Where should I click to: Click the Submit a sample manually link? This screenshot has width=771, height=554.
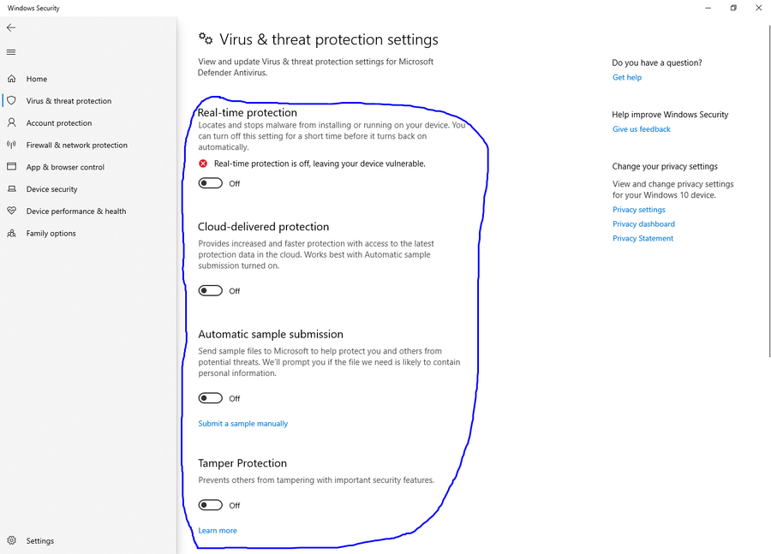(x=243, y=423)
